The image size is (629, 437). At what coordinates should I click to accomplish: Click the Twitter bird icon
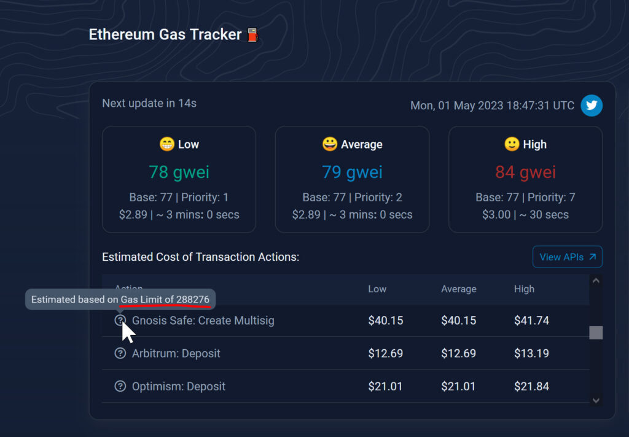(x=592, y=106)
